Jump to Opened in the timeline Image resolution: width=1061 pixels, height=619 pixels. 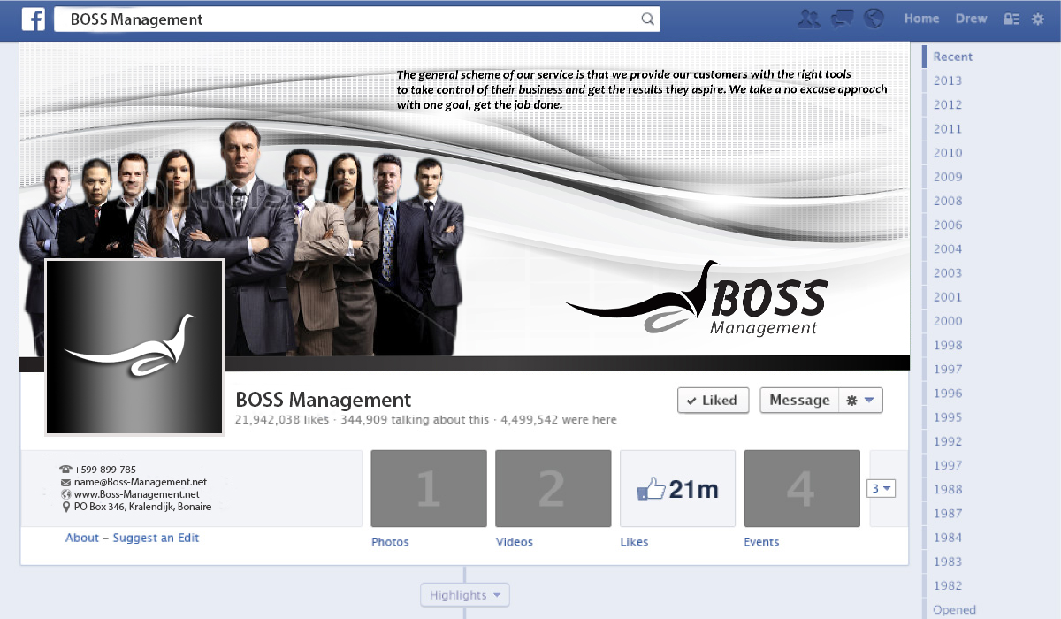(x=955, y=610)
